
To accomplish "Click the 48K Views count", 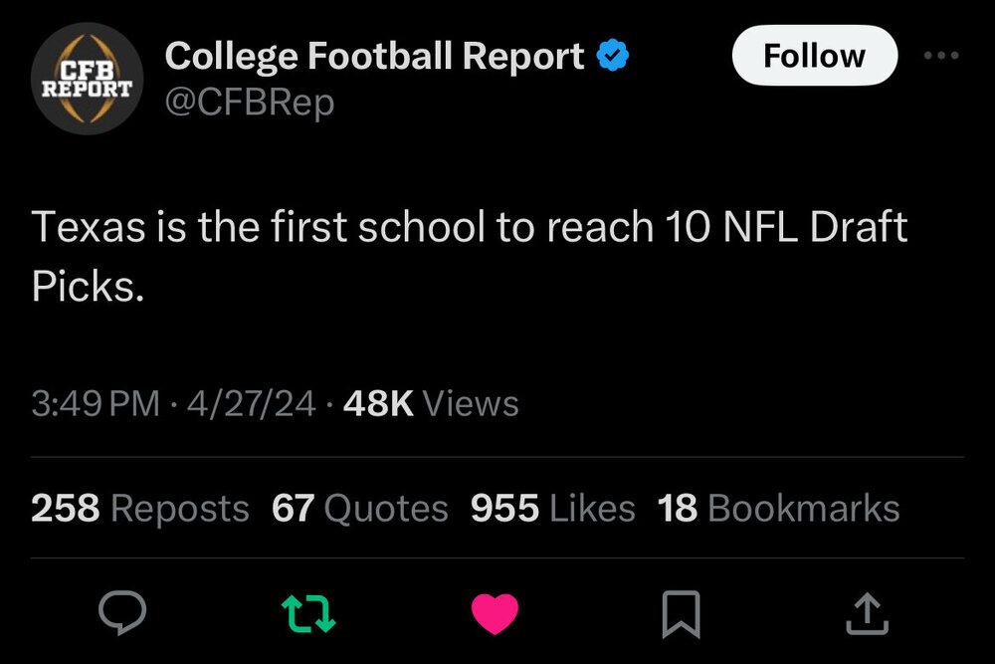I will [x=430, y=404].
